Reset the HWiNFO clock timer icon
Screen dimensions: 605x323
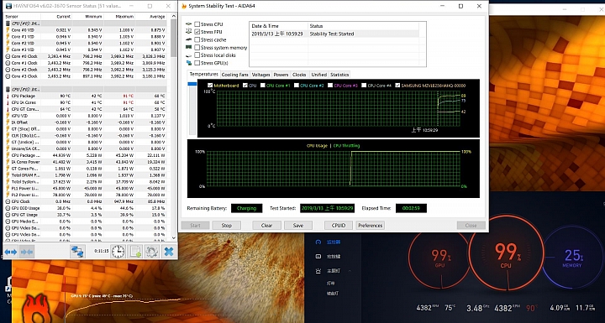[x=118, y=252]
